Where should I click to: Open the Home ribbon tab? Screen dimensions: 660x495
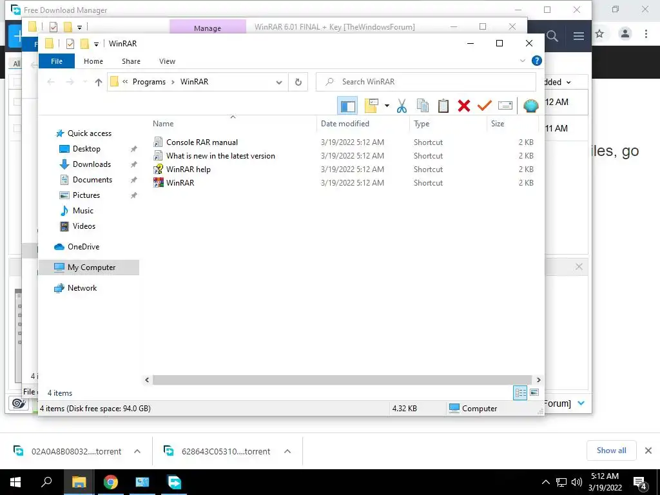coord(93,61)
